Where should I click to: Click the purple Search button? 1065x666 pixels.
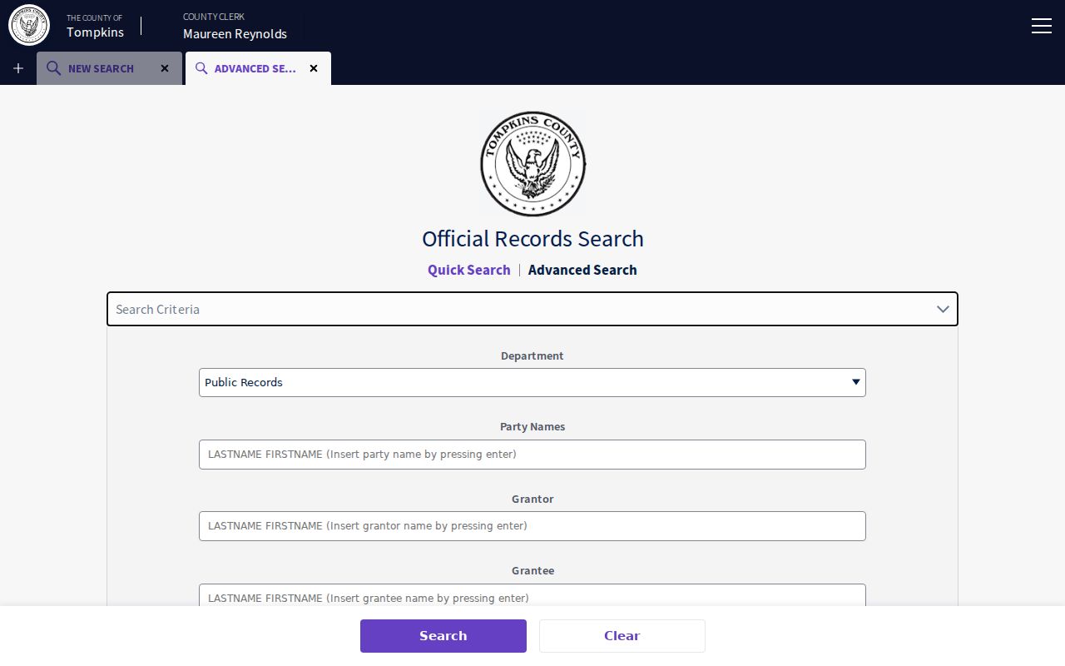point(443,636)
